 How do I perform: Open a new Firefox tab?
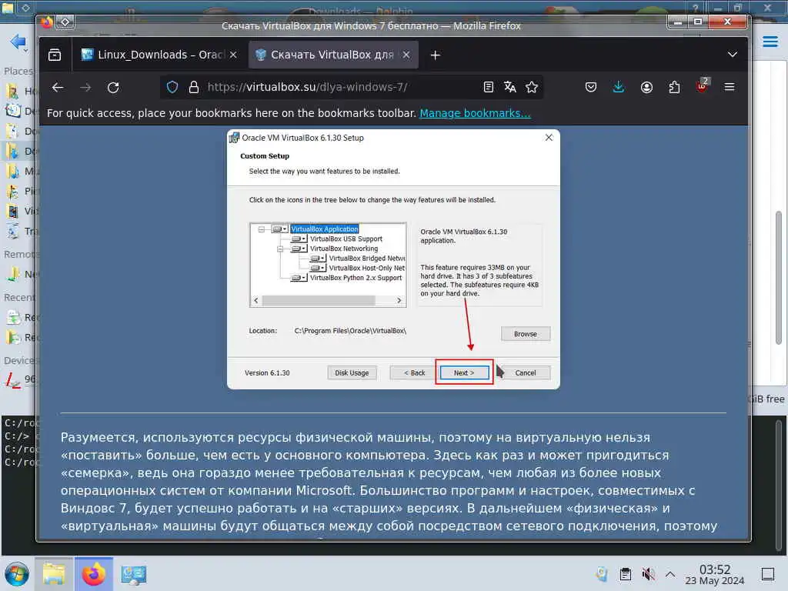click(x=436, y=55)
